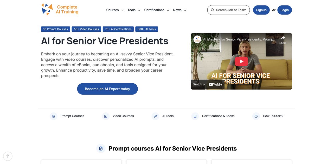The width and height of the screenshot is (333, 164).
Task: Click the Prompt Courses document icon
Action: [x=53, y=116]
